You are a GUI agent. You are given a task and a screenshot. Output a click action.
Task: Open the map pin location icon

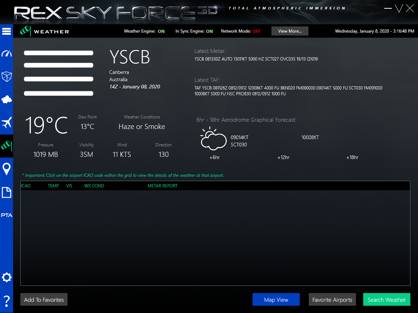[7, 169]
